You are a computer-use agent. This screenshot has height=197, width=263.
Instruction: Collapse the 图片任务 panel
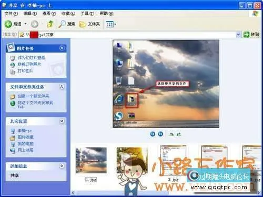(62, 48)
